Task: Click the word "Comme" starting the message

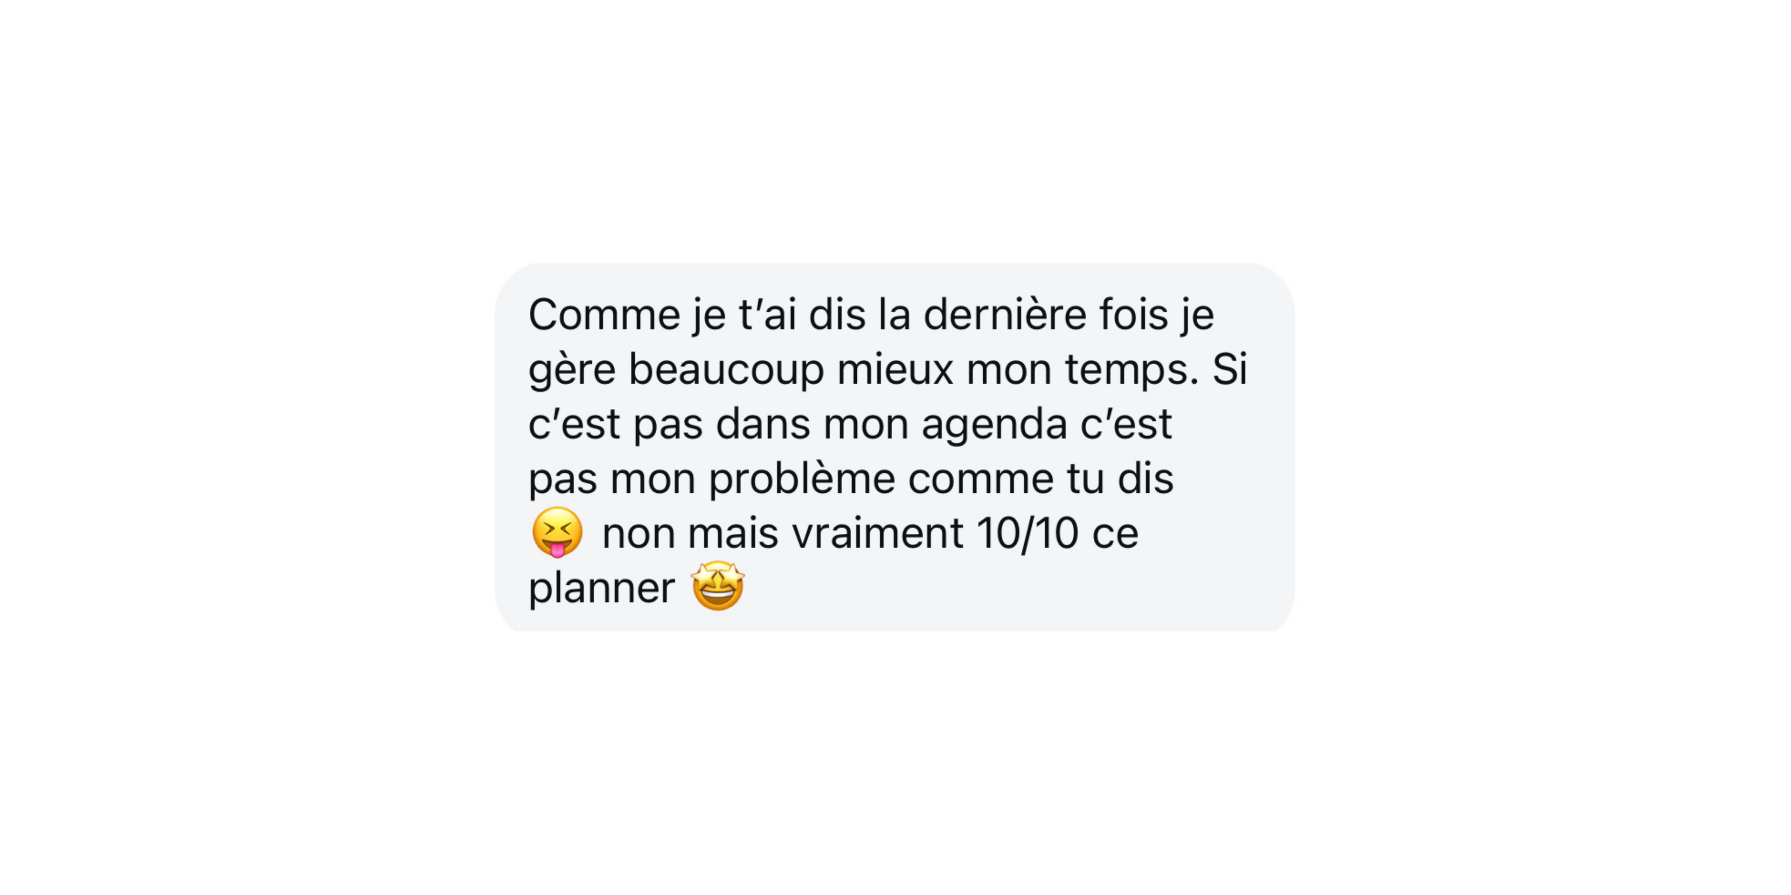Action: tap(604, 315)
